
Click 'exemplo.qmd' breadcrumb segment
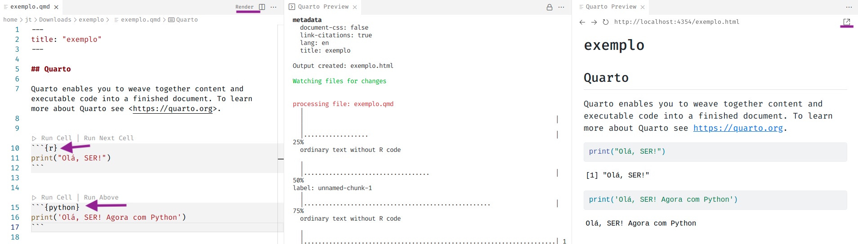pos(140,20)
